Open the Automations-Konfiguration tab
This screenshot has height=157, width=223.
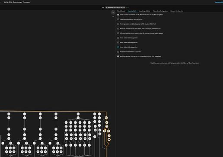[x=160, y=11]
